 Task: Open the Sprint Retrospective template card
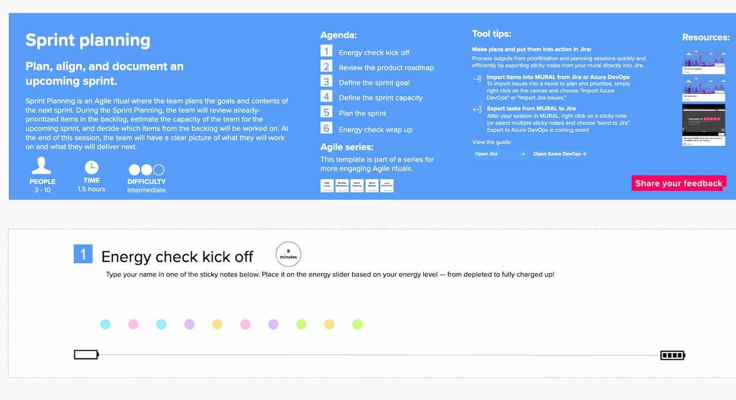point(387,185)
